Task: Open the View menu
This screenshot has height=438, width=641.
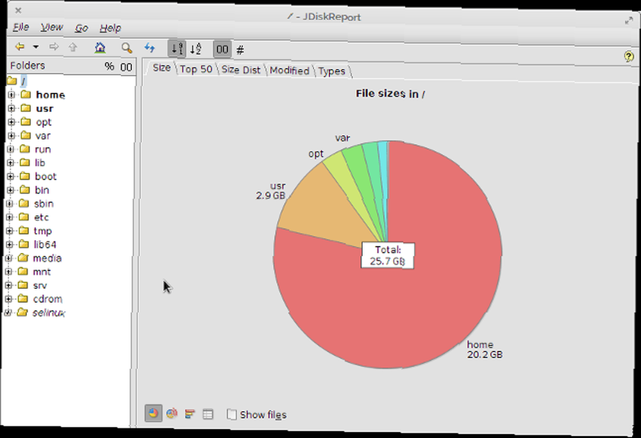Action: [52, 28]
